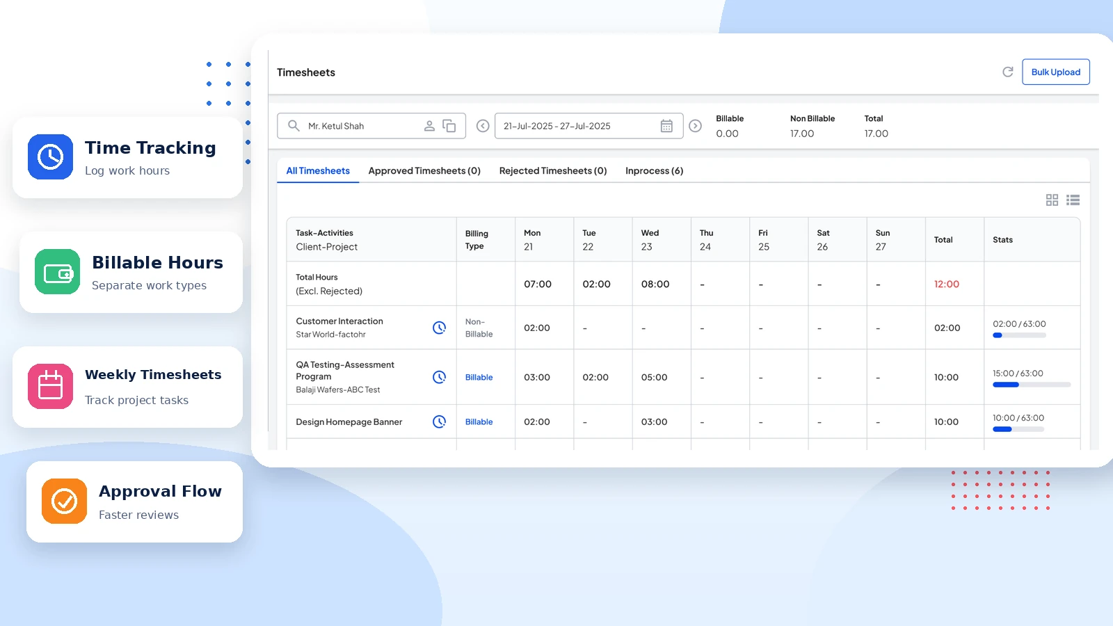Viewport: 1113px width, 626px height.
Task: Click the Time Tracking clock icon
Action: coord(50,156)
